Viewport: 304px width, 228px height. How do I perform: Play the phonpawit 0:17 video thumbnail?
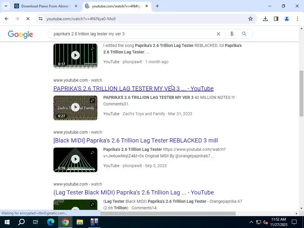(75, 56)
